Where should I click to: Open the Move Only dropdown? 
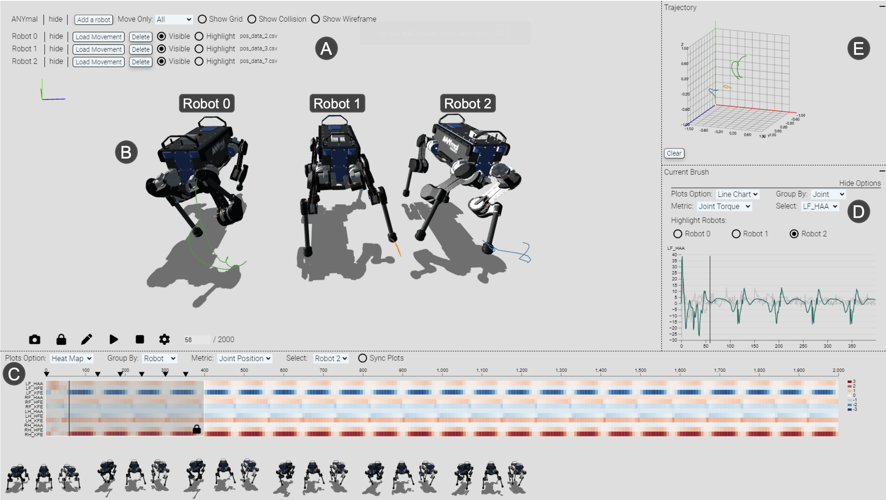coord(174,19)
